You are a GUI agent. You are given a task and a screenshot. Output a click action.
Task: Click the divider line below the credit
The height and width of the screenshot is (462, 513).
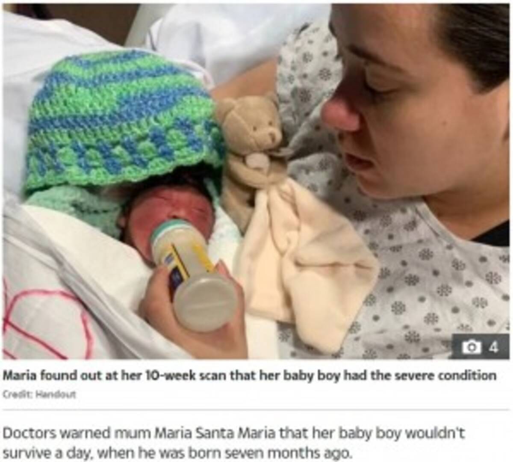pyautogui.click(x=256, y=410)
